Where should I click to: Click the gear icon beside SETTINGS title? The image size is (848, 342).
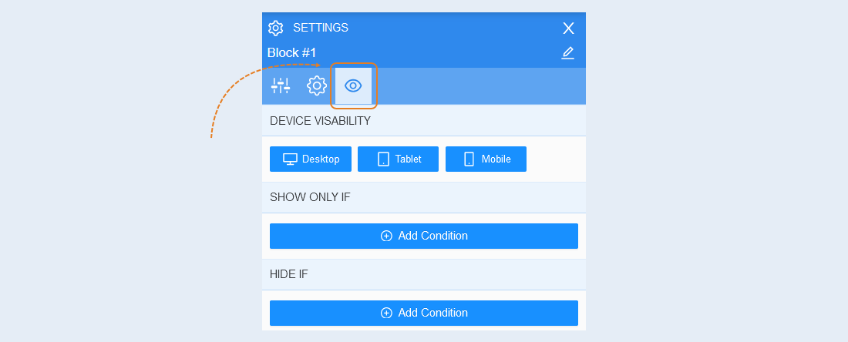click(276, 28)
